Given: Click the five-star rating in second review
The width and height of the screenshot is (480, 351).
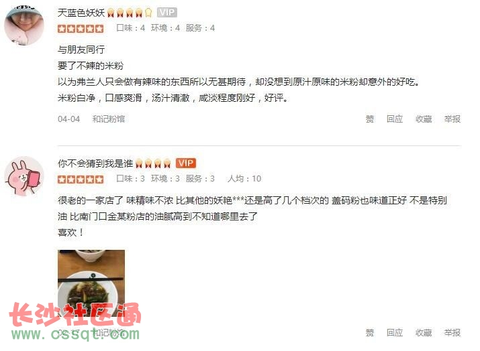Looking at the screenshot, I should (81, 180).
